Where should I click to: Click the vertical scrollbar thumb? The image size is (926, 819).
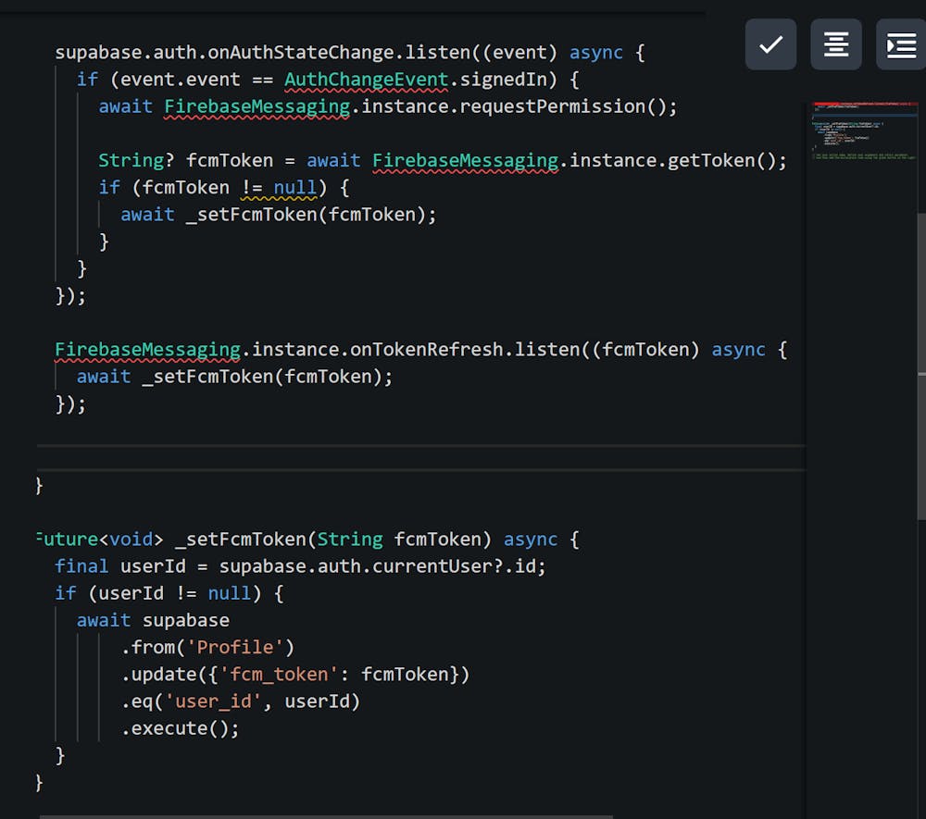[x=920, y=370]
